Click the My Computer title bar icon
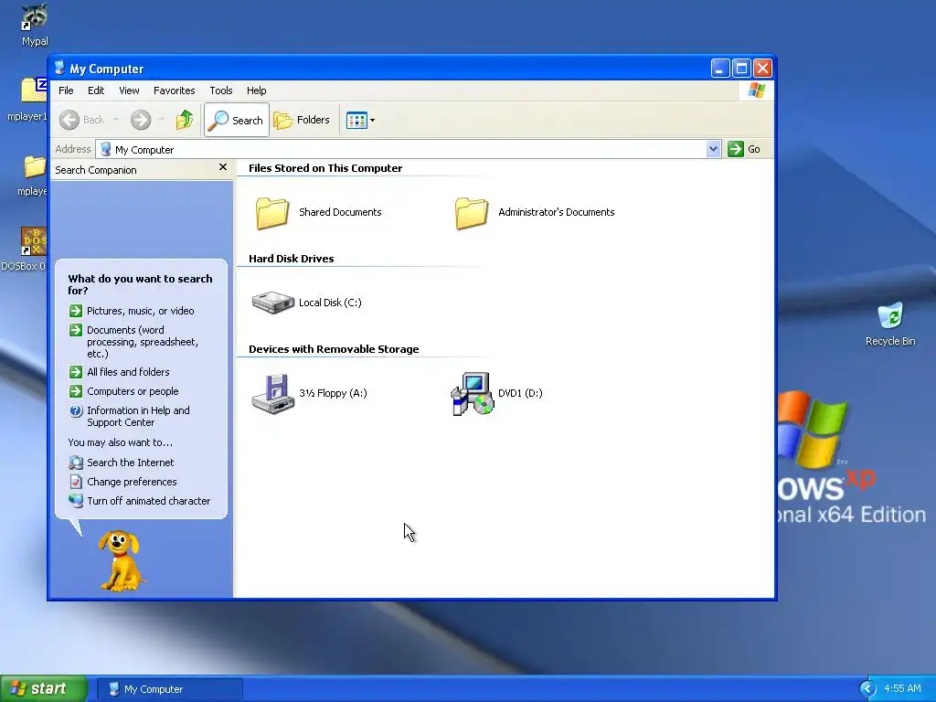Screen dimensions: 936x702 point(59,68)
